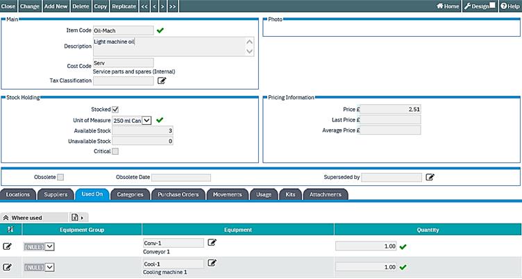The width and height of the screenshot is (522, 279).
Task: Edit the Conveyor 1 row using row icon
Action: (x=8, y=246)
